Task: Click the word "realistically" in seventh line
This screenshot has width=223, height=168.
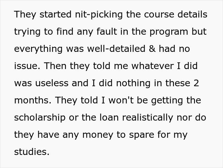Action: pos(148,118)
